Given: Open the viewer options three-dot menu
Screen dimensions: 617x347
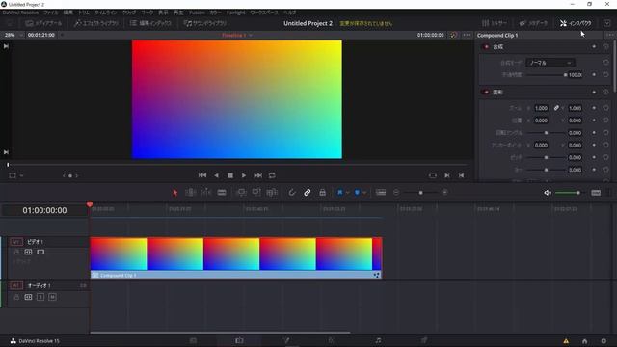Looking at the screenshot, I should 467,35.
